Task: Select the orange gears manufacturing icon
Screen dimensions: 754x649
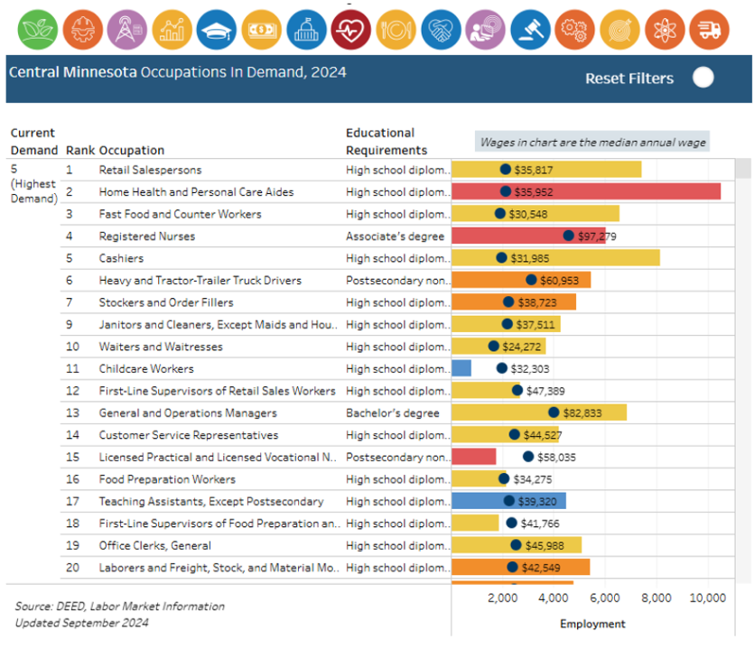Action: click(x=574, y=30)
